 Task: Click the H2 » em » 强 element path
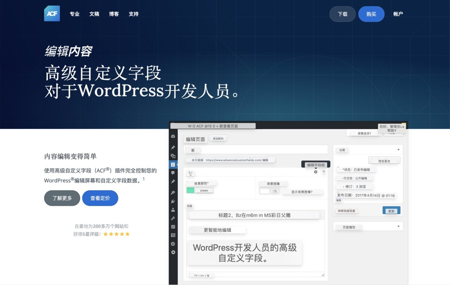point(201,276)
